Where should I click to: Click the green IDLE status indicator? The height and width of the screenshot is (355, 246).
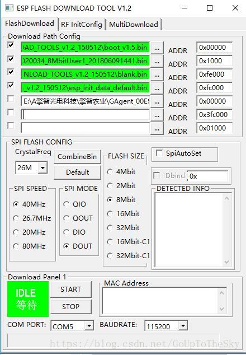[28, 299]
